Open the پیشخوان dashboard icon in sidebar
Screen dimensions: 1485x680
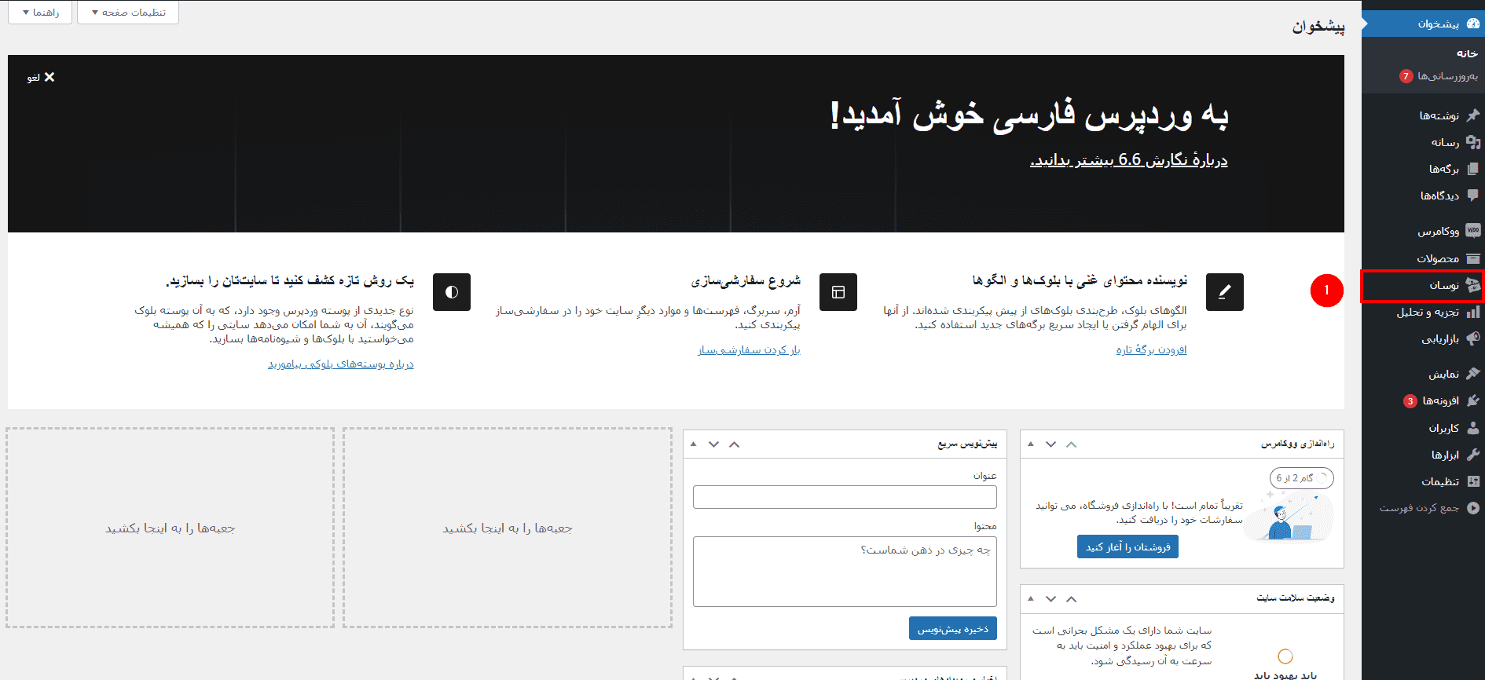click(1473, 24)
